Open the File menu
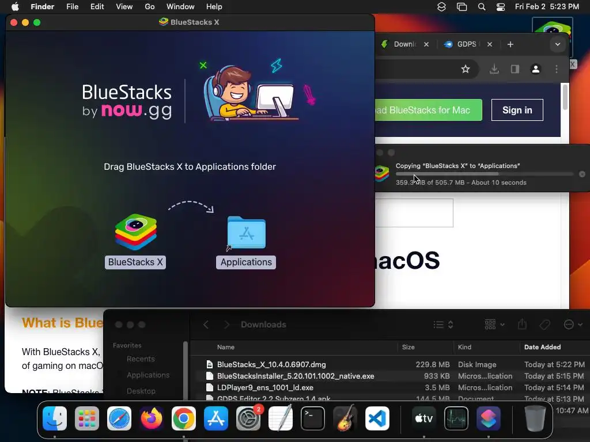Screen dimensions: 590x442 pos(72,7)
